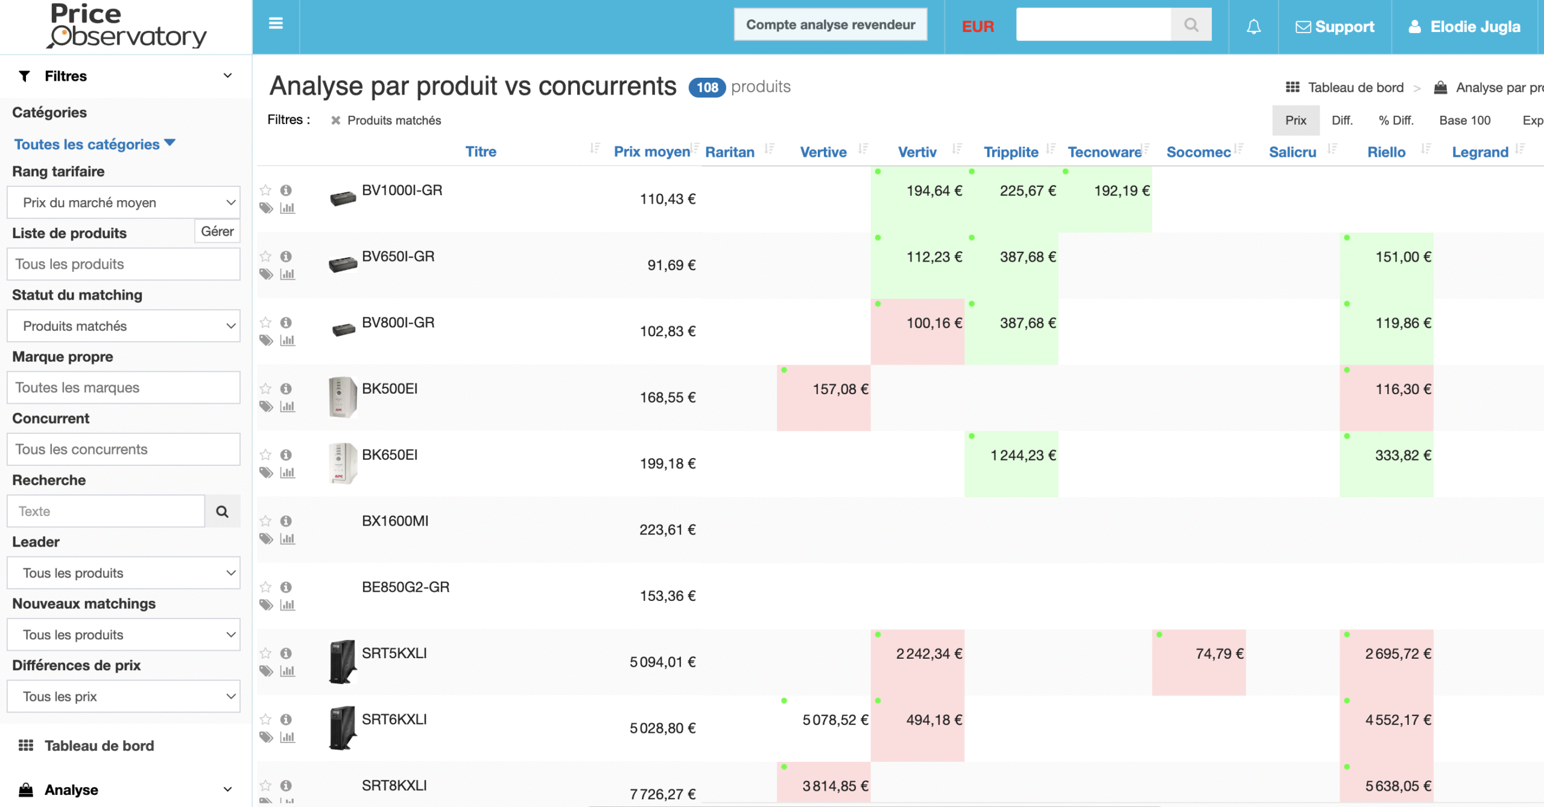This screenshot has width=1544, height=807.
Task: Click red Socomec price 74,79 €
Action: point(1220,654)
